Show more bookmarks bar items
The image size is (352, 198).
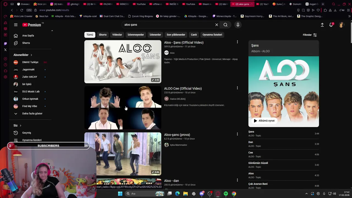(x=350, y=16)
